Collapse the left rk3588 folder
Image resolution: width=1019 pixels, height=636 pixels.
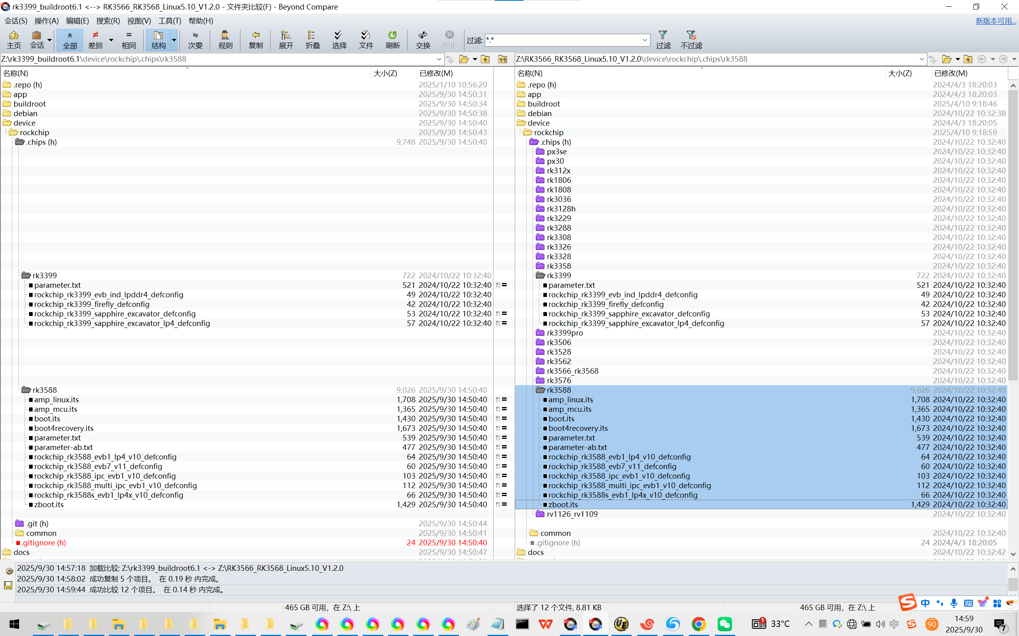coord(26,390)
